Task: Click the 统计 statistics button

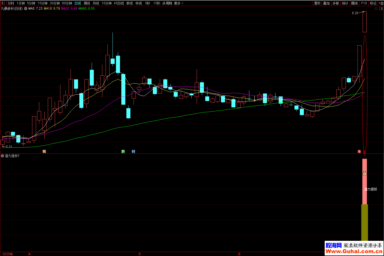Action: [x=345, y=3]
